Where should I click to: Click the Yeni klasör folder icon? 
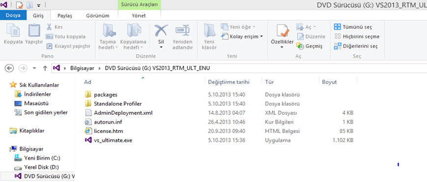pos(210,30)
